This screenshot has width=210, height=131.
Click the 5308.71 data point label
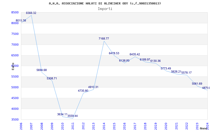click(52, 78)
